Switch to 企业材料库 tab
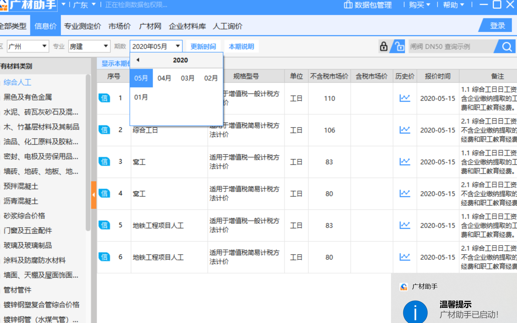Screen dimensions: 517x323 [x=187, y=26]
